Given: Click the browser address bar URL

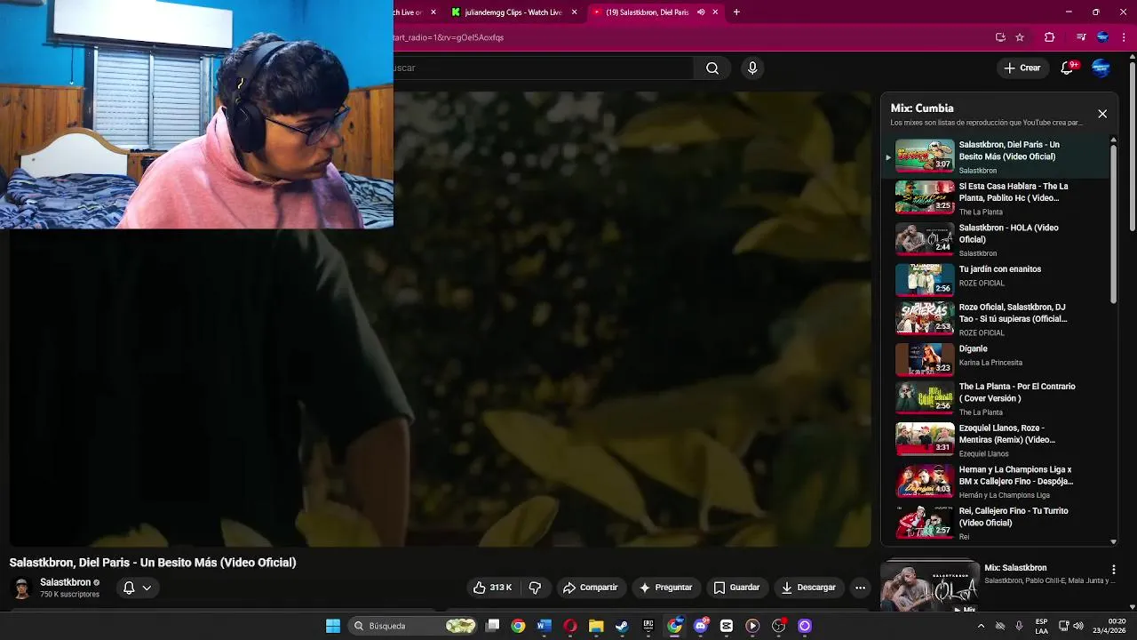Looking at the screenshot, I should pos(449,37).
